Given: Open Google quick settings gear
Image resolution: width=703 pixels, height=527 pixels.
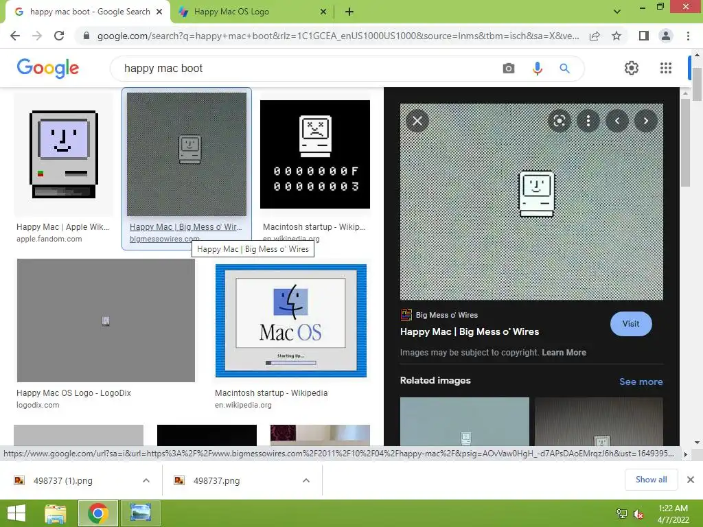Looking at the screenshot, I should [632, 68].
